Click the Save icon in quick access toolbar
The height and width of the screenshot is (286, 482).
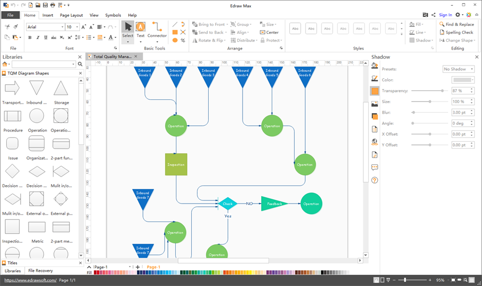click(x=46, y=5)
